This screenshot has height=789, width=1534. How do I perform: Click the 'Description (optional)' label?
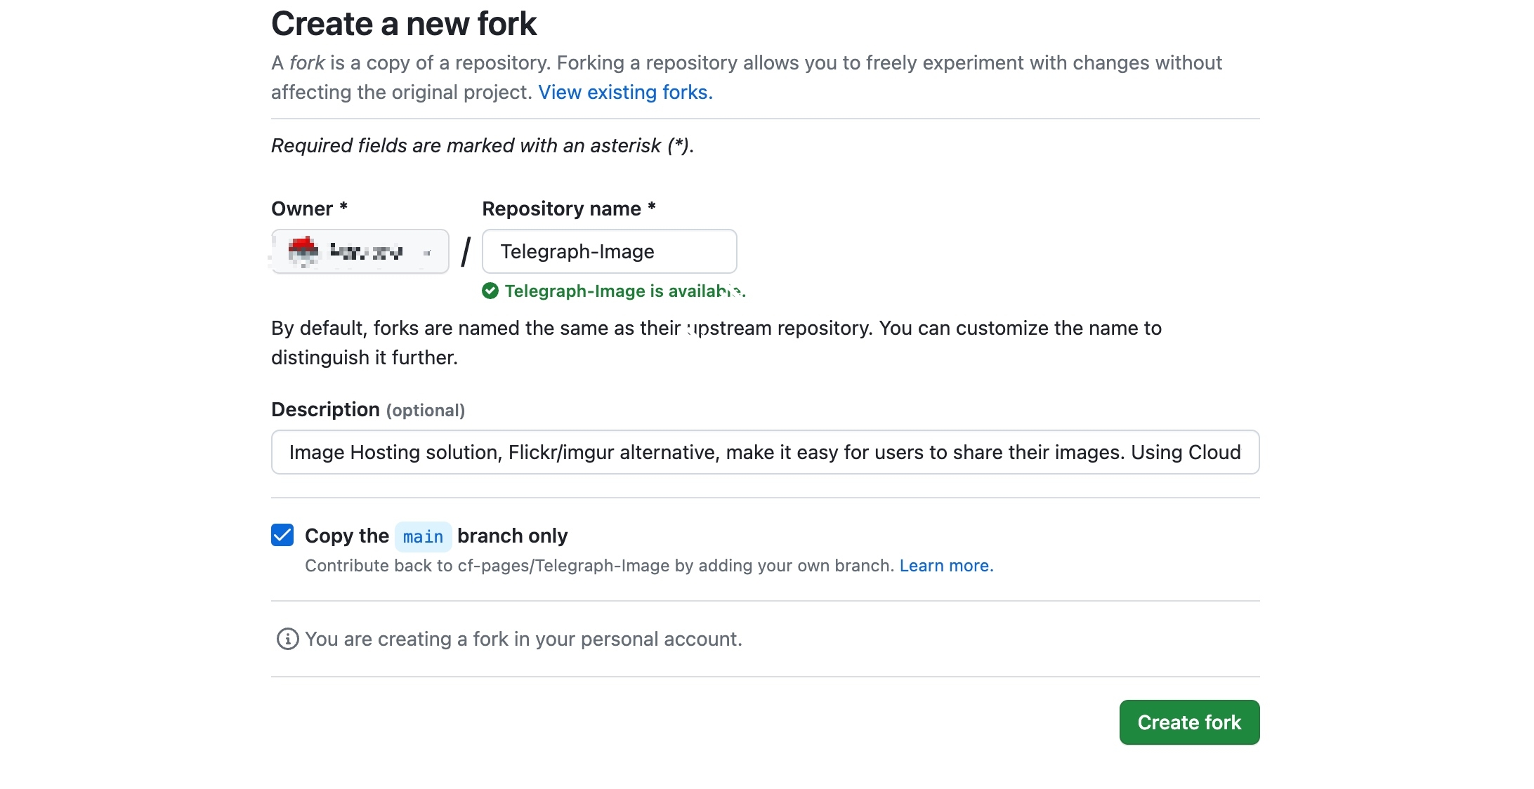pos(367,410)
